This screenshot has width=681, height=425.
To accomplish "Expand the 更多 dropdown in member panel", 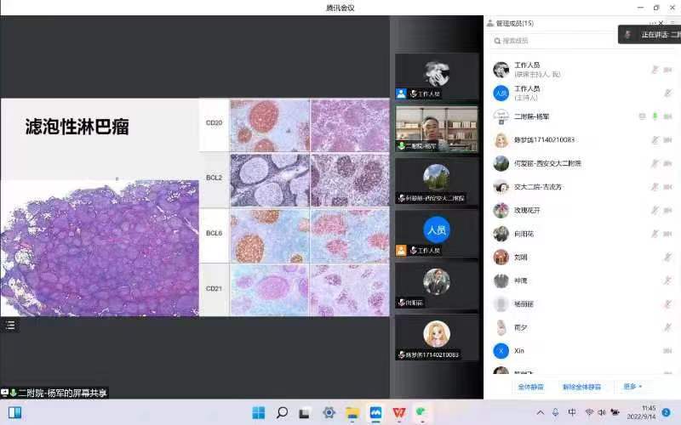I will coord(632,387).
